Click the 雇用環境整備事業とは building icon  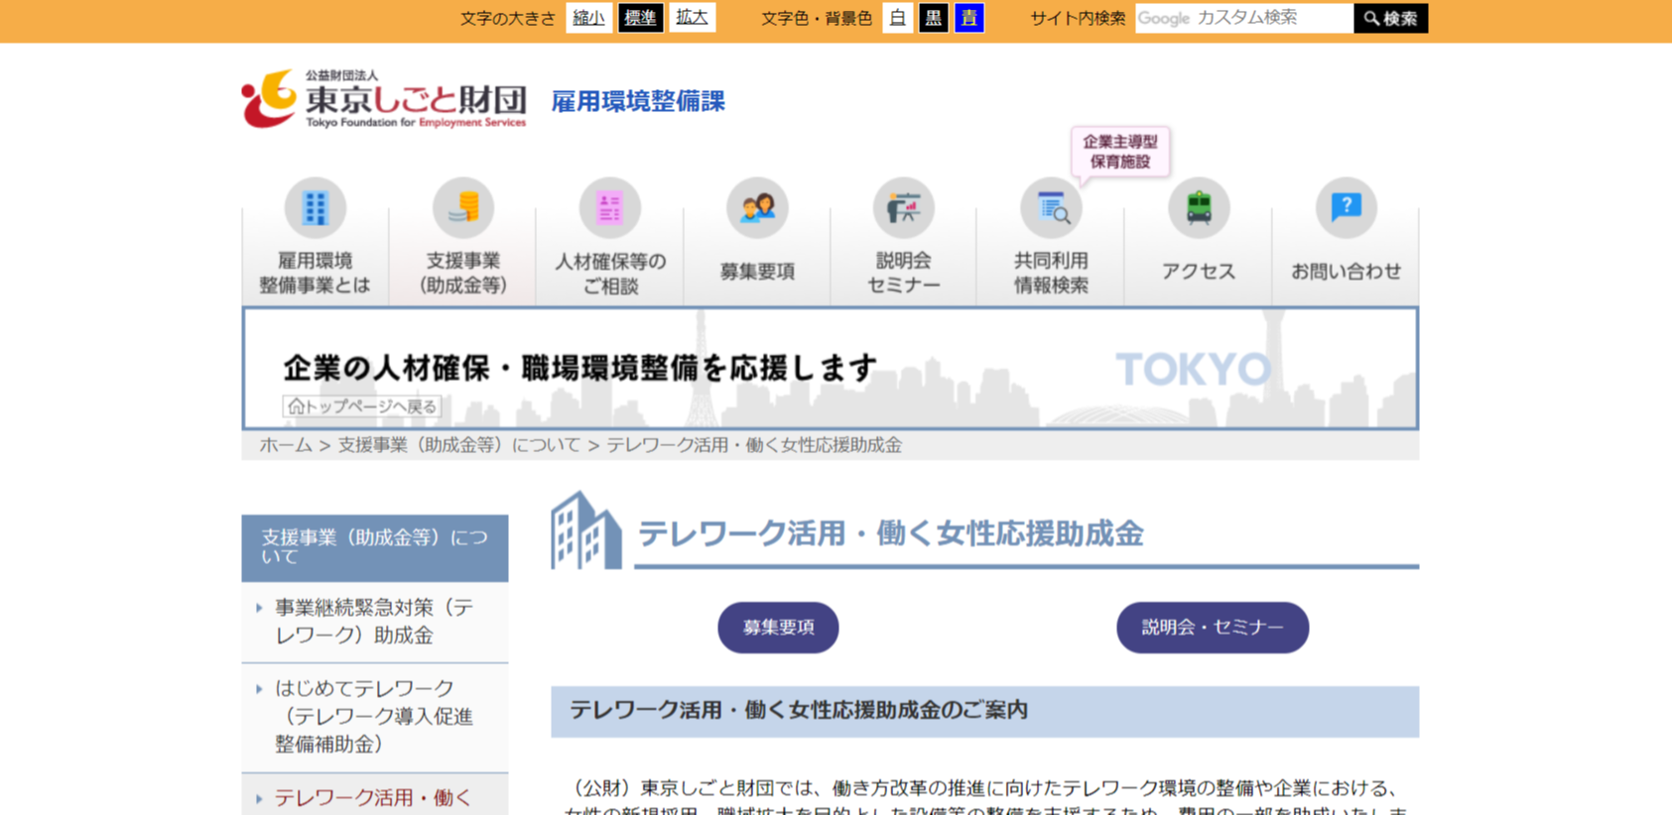[x=315, y=208]
